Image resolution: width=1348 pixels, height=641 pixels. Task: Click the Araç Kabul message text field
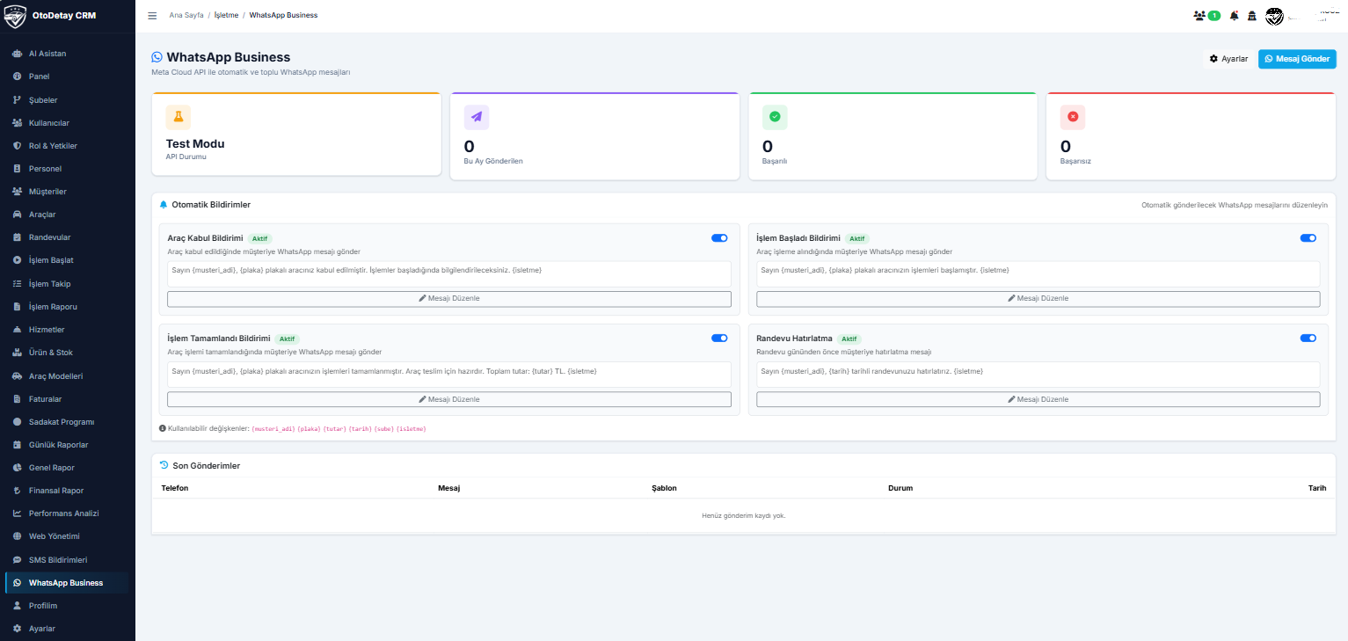(449, 273)
